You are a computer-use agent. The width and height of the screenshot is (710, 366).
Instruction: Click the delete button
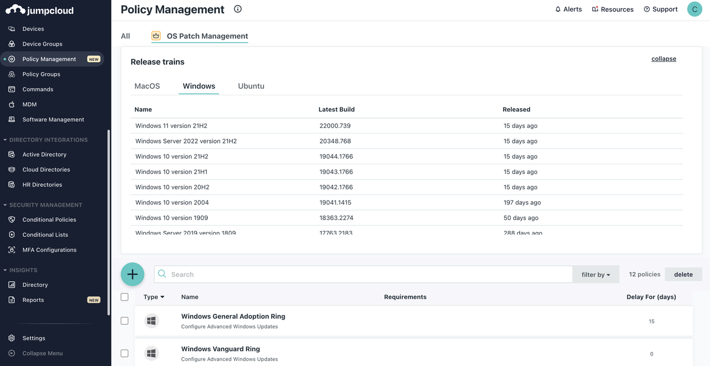[683, 275]
